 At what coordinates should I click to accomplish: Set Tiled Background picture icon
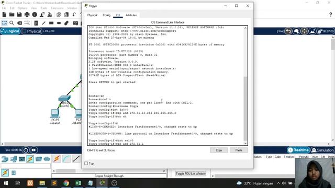tap(312, 31)
